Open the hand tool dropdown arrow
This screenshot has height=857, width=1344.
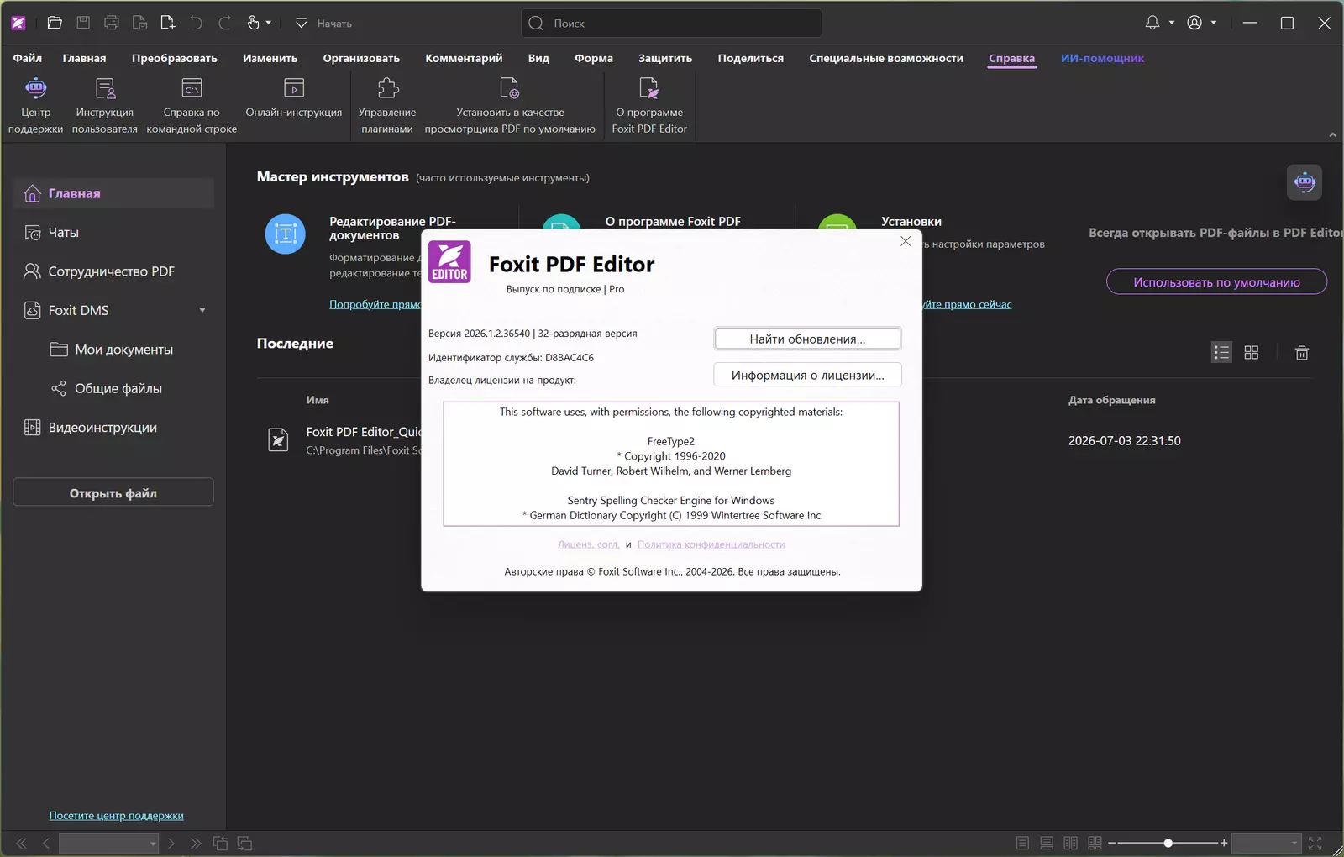tap(269, 23)
